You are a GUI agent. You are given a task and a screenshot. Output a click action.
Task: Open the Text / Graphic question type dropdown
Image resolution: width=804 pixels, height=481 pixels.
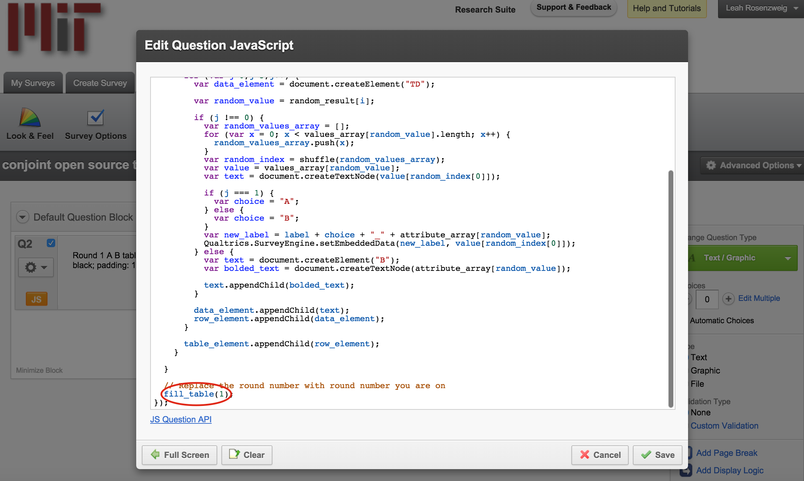[x=742, y=258]
